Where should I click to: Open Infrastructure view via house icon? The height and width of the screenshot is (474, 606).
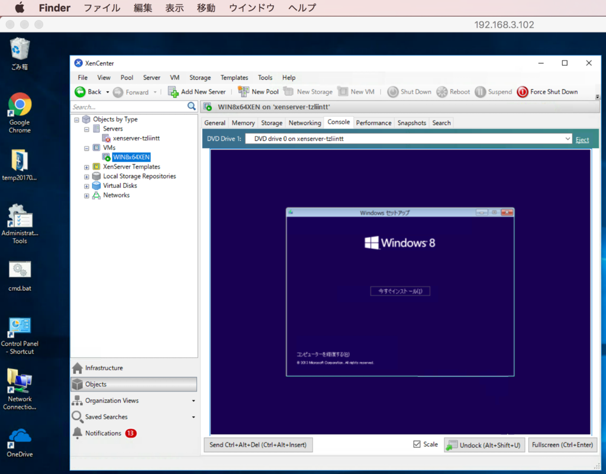78,368
